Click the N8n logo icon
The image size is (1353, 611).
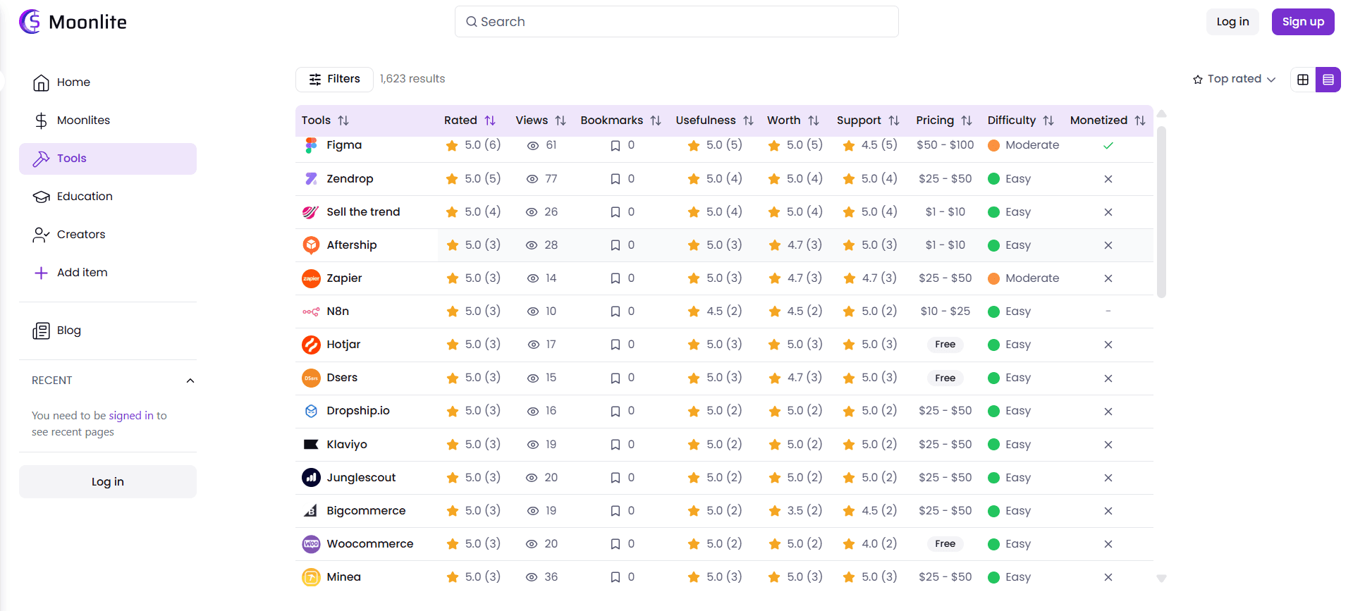[311, 311]
